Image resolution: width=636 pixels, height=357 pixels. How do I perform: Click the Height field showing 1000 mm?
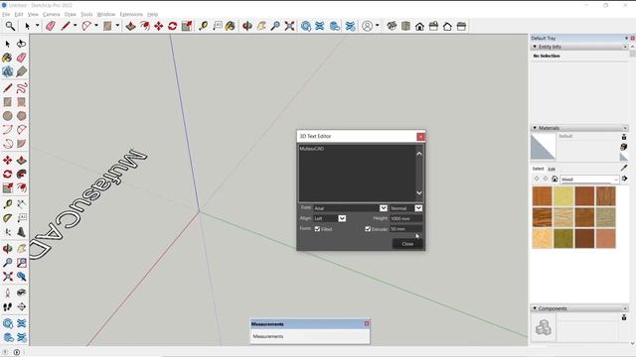pyautogui.click(x=406, y=218)
